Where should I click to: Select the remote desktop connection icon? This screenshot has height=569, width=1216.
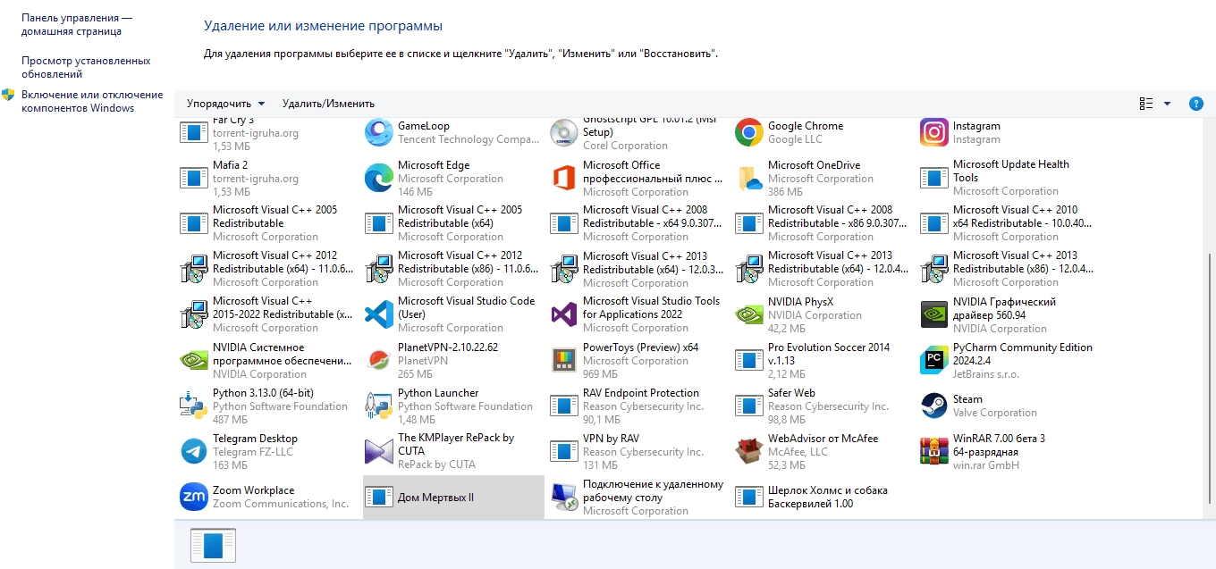[564, 497]
